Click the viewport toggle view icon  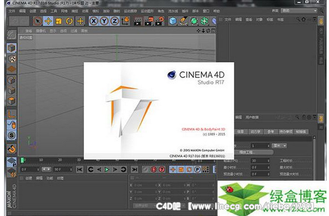(213, 31)
